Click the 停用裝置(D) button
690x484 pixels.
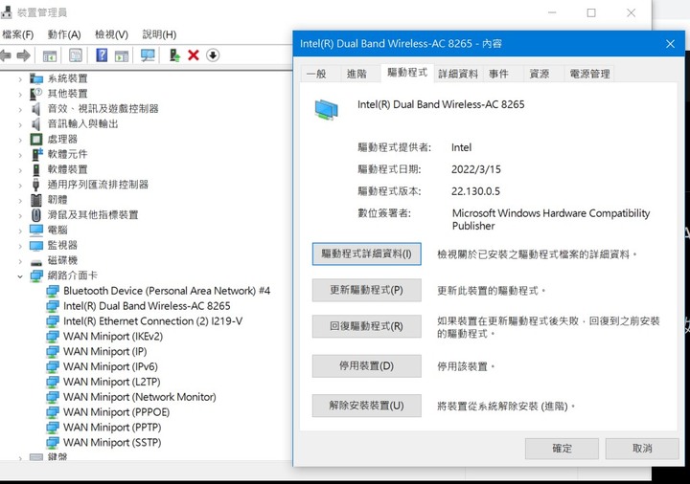pyautogui.click(x=366, y=365)
